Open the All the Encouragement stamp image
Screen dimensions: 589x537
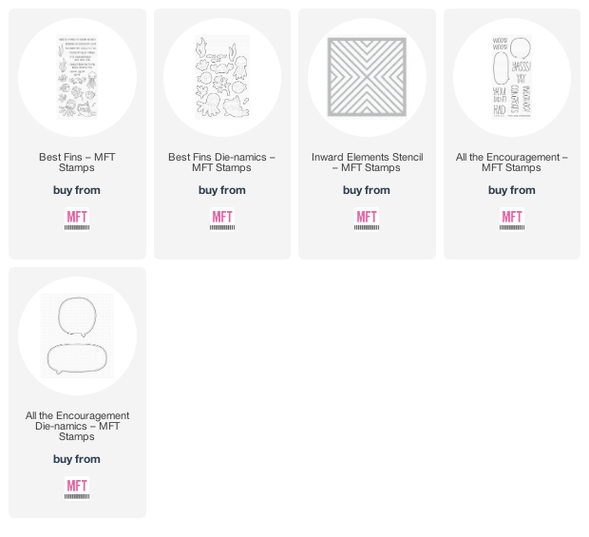point(512,77)
